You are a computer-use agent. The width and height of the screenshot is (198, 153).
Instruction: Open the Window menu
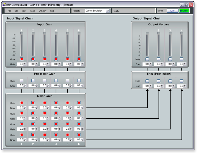point(43,11)
